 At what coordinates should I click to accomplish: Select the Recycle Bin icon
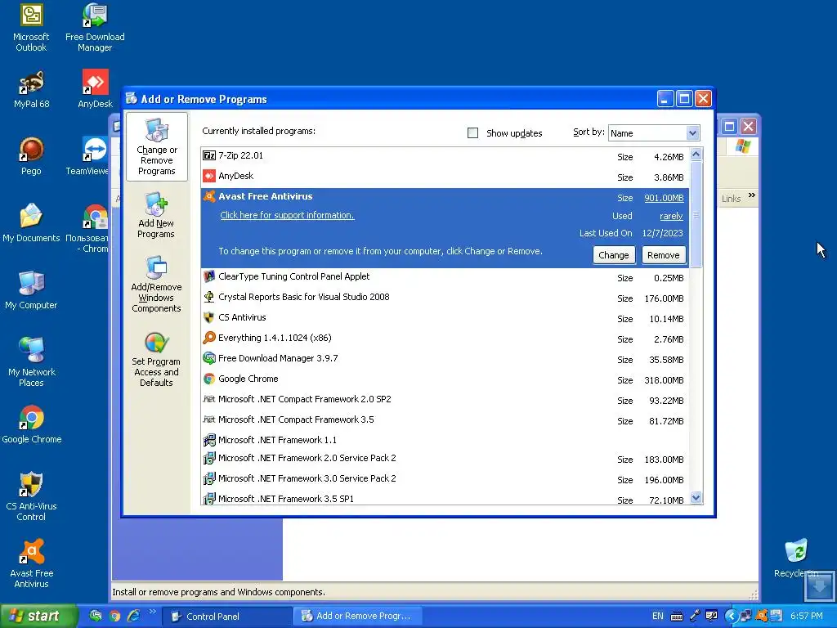tap(796, 558)
